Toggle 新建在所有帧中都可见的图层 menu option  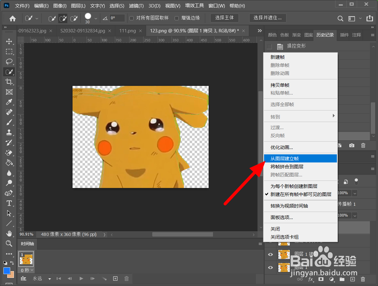point(300,194)
